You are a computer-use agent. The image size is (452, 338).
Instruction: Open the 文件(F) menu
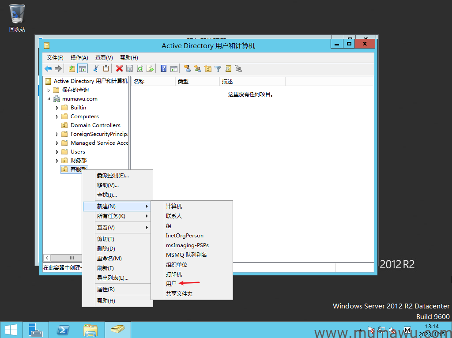pyautogui.click(x=55, y=58)
